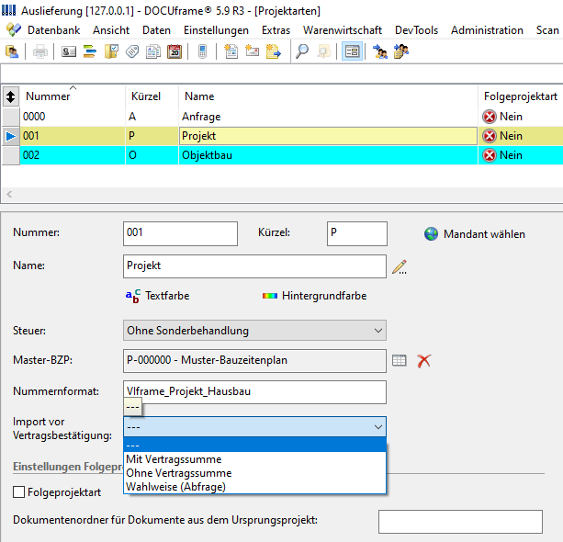Open the Textfarbe color picker
This screenshot has height=542, width=563.
[157, 296]
